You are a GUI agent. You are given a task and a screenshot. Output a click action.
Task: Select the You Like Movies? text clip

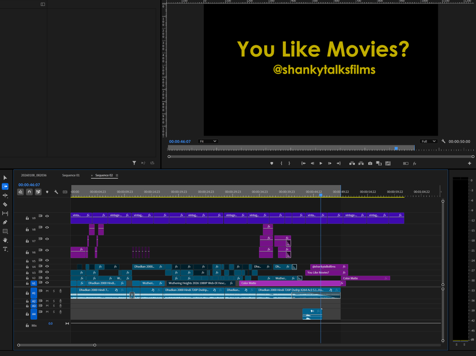[x=326, y=273]
